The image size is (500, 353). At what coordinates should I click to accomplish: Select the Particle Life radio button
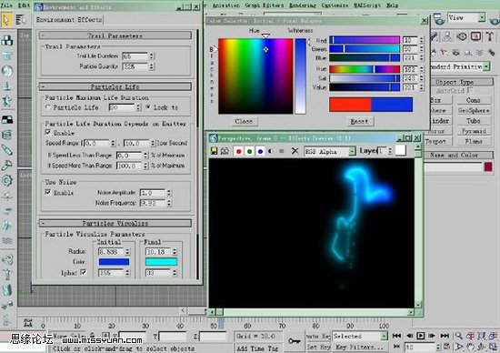(48, 107)
